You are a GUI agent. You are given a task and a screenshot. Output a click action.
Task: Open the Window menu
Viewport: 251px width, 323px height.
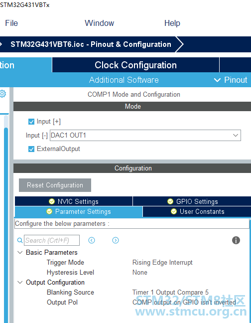coord(100,23)
